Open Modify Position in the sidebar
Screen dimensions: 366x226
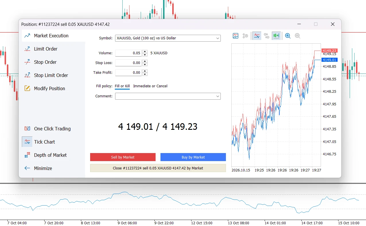click(x=53, y=88)
